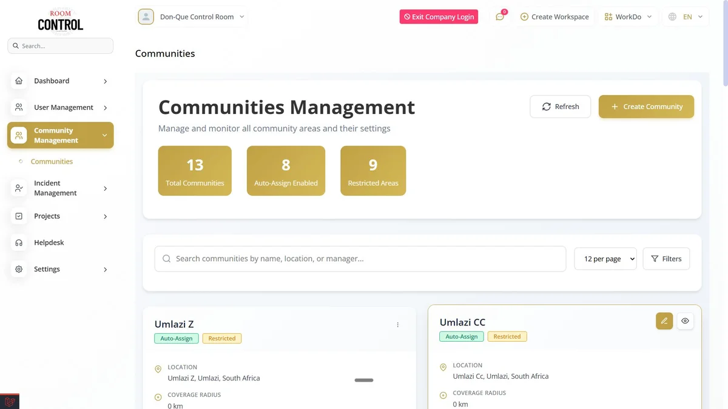Image resolution: width=728 pixels, height=409 pixels.
Task: Click the Settings gear icon
Action: [19, 269]
